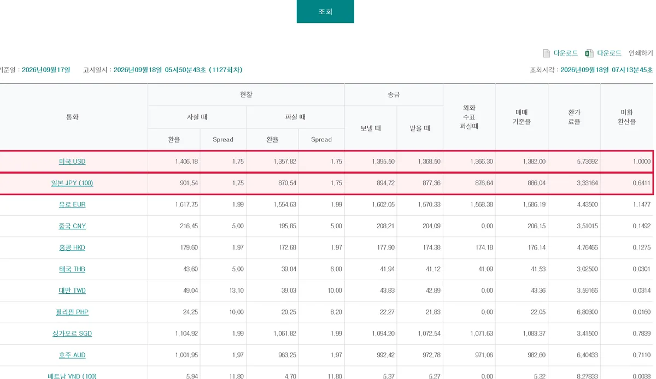Click the document file icon download
This screenshot has height=379, width=656.
(546, 54)
